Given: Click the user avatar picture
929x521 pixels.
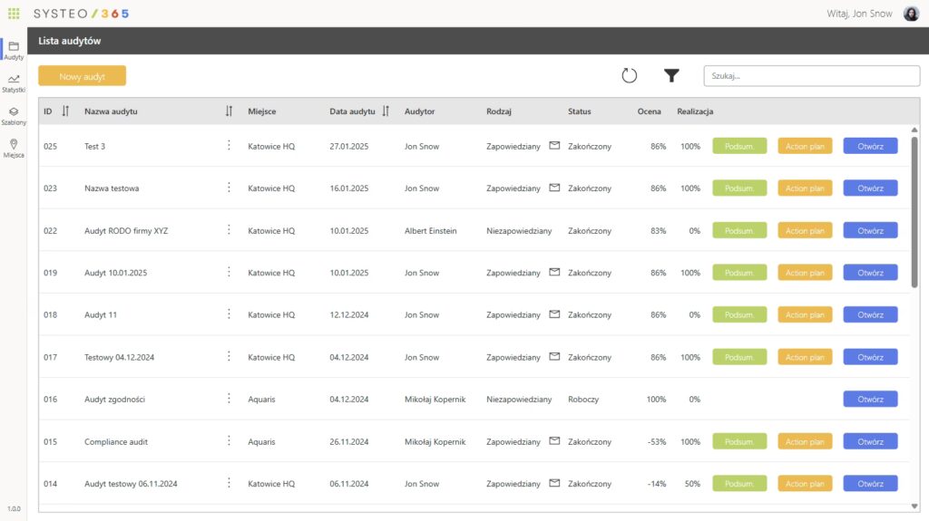Looking at the screenshot, I should pos(911,14).
